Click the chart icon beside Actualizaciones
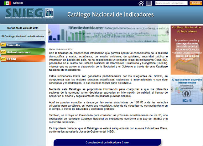The width and height of the screenshot is (203, 146). coord(3,52)
